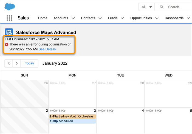The height and width of the screenshot is (134, 192).
Task: Open the 9:45a Sydney Youth Orchestras event
Action: (72, 117)
